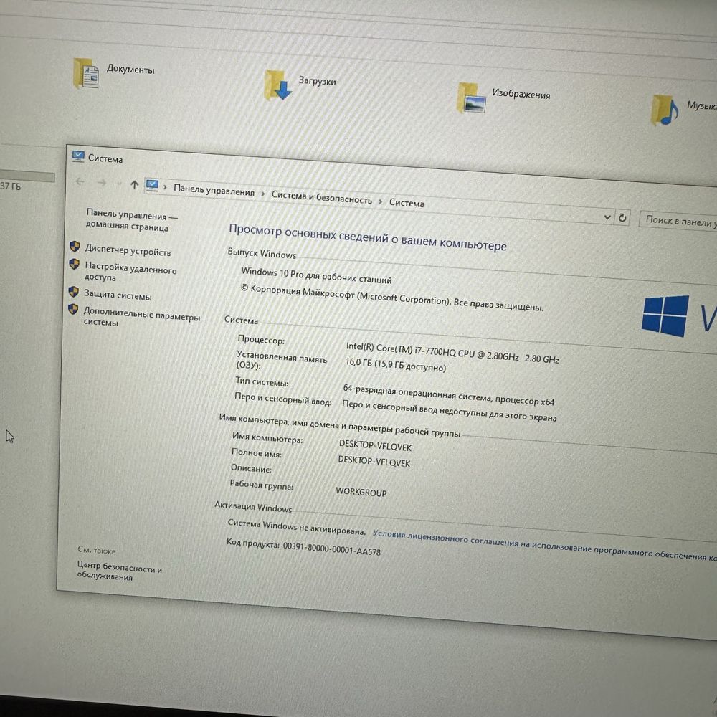Click the Документы folder label
Screen dimensions: 717x717
pyautogui.click(x=130, y=69)
